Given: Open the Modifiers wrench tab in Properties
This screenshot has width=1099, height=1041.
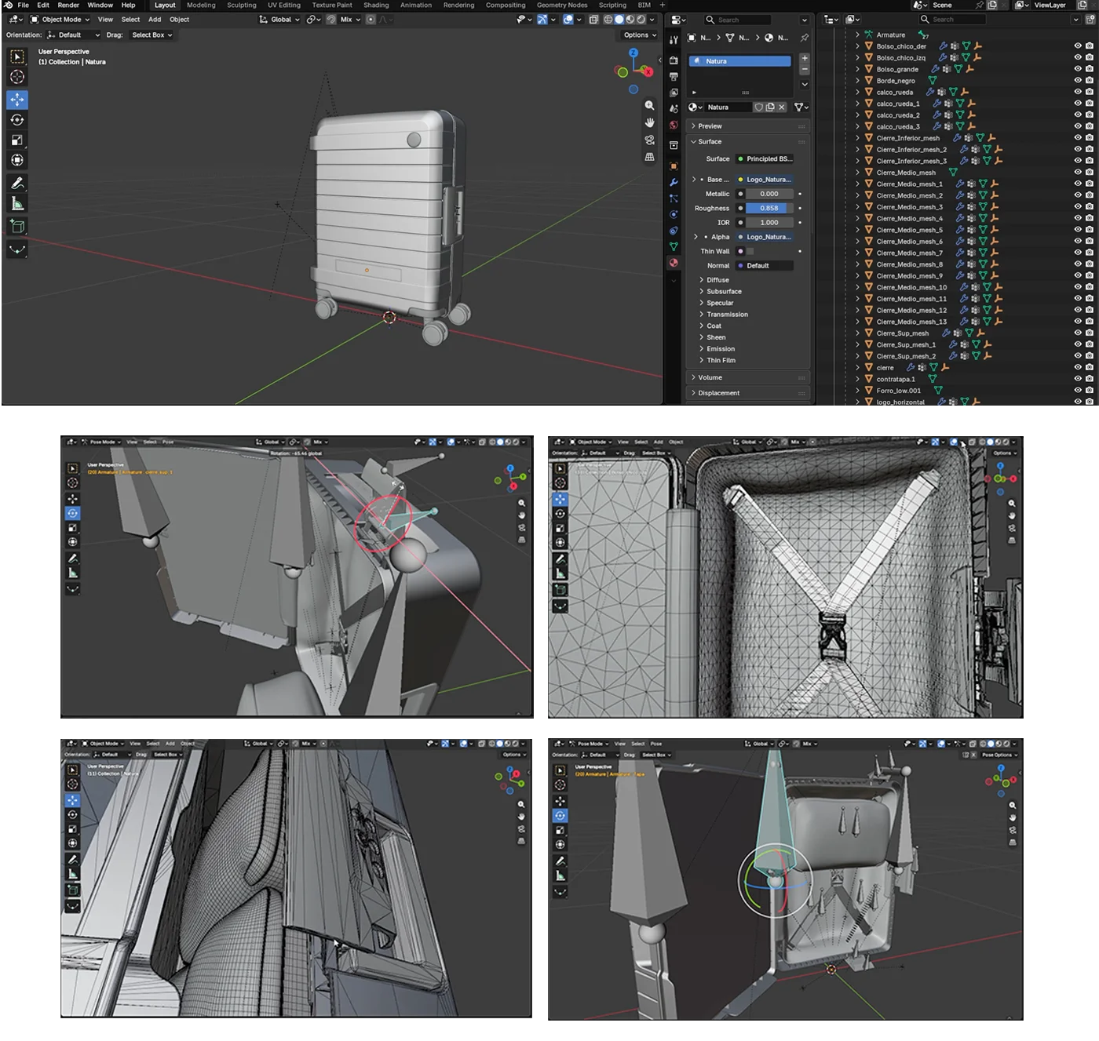Looking at the screenshot, I should pyautogui.click(x=674, y=182).
